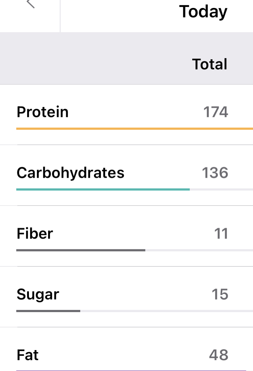The height and width of the screenshot is (371, 253).
Task: Click the dark filled Fiber progress bar
Action: click(x=81, y=250)
